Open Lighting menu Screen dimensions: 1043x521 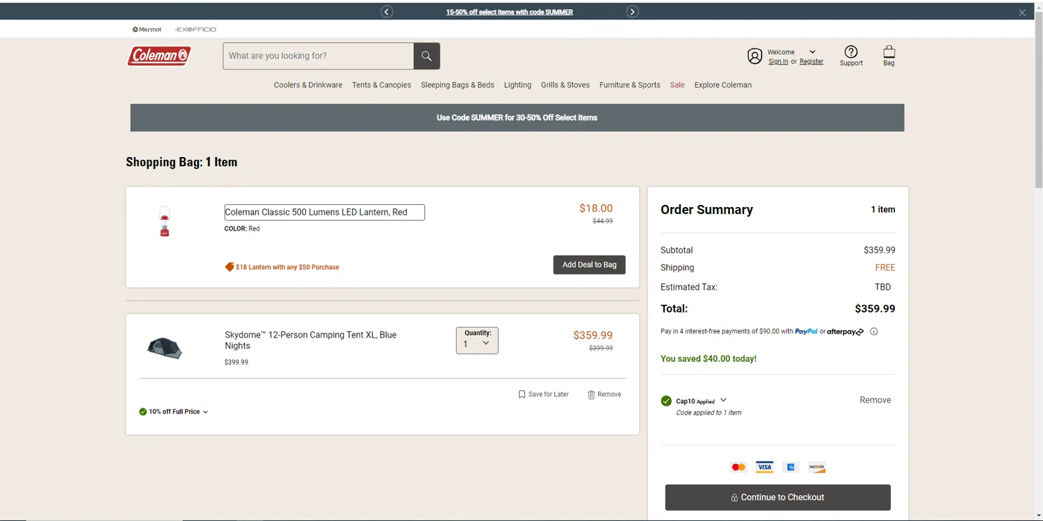pos(517,85)
